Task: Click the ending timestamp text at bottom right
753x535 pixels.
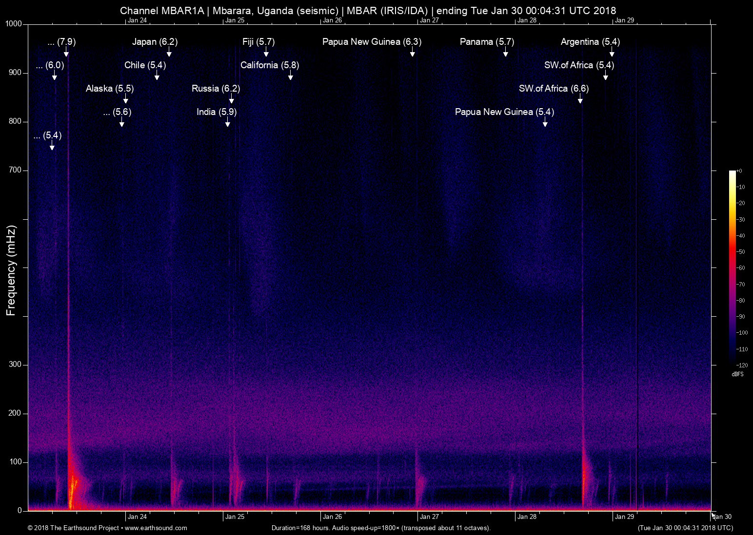Action: pyautogui.click(x=685, y=528)
